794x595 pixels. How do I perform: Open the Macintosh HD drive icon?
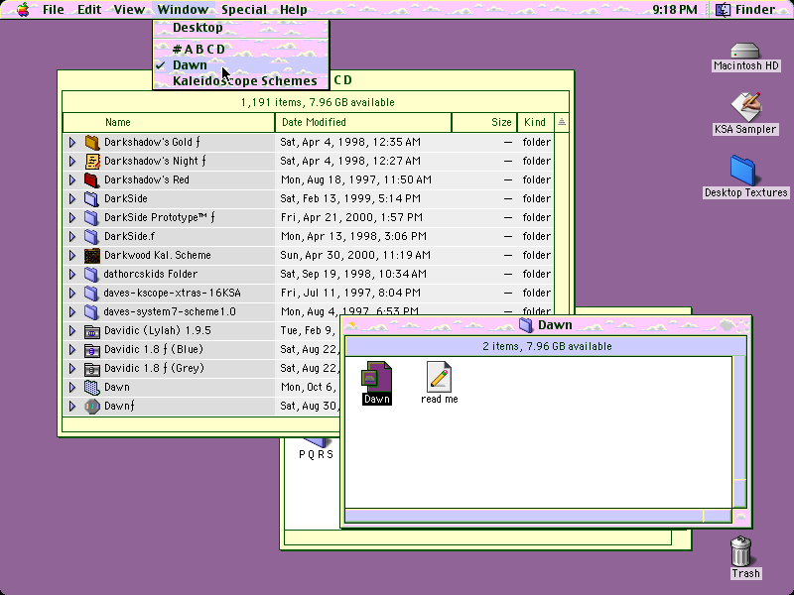pos(745,51)
